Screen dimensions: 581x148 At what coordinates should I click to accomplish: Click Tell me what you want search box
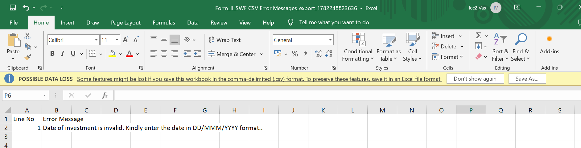(334, 22)
